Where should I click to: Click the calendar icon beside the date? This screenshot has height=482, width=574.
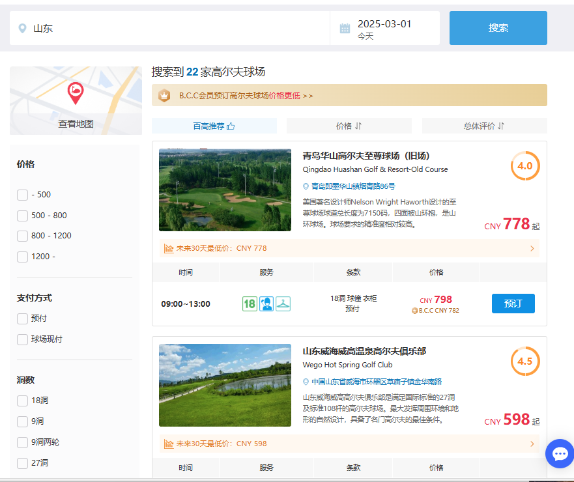point(345,29)
